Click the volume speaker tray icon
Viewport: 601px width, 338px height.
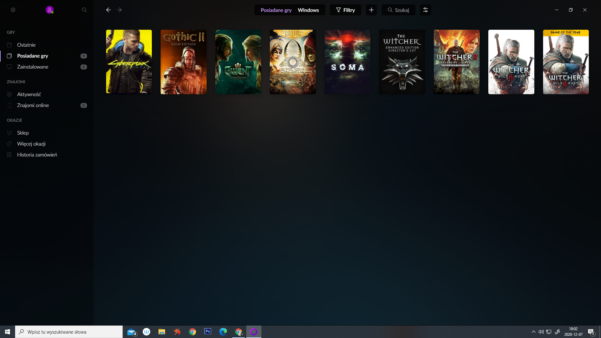point(541,332)
